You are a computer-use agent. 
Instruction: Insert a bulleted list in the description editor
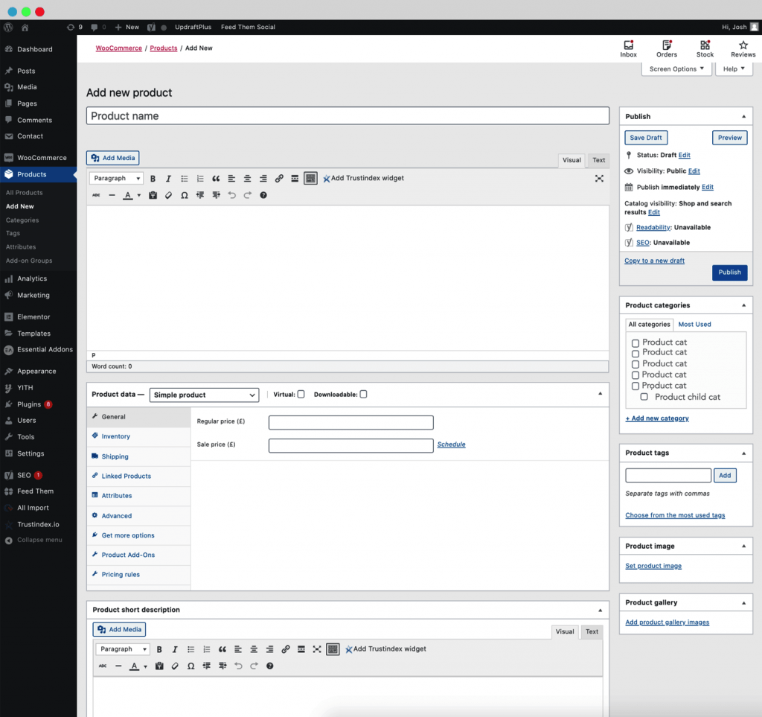(184, 178)
